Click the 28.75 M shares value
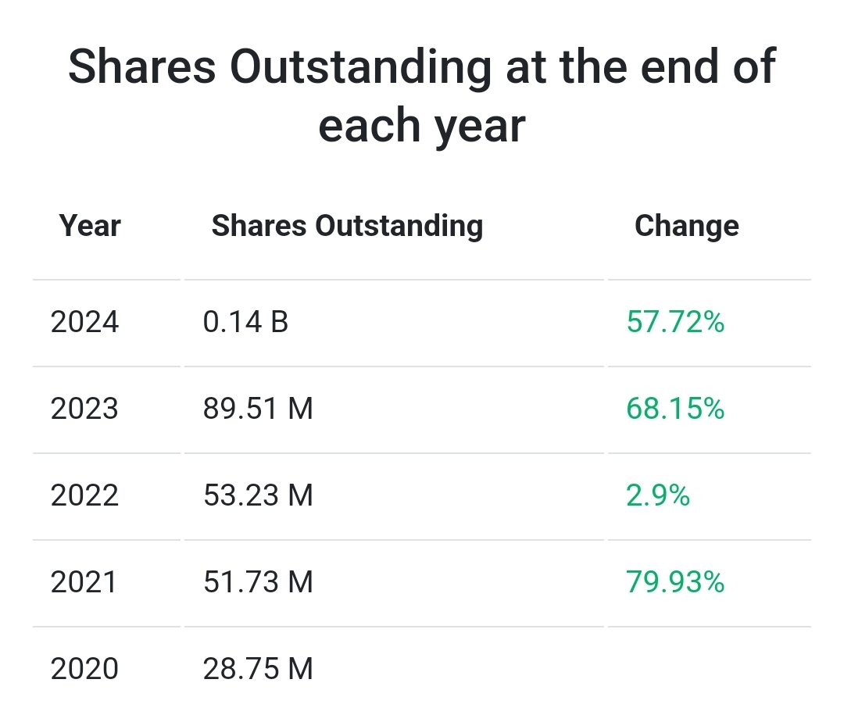 coord(258,669)
